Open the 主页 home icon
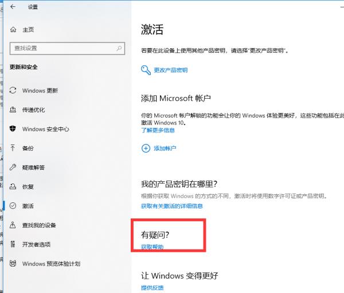The height and width of the screenshot is (293, 344). (13, 29)
